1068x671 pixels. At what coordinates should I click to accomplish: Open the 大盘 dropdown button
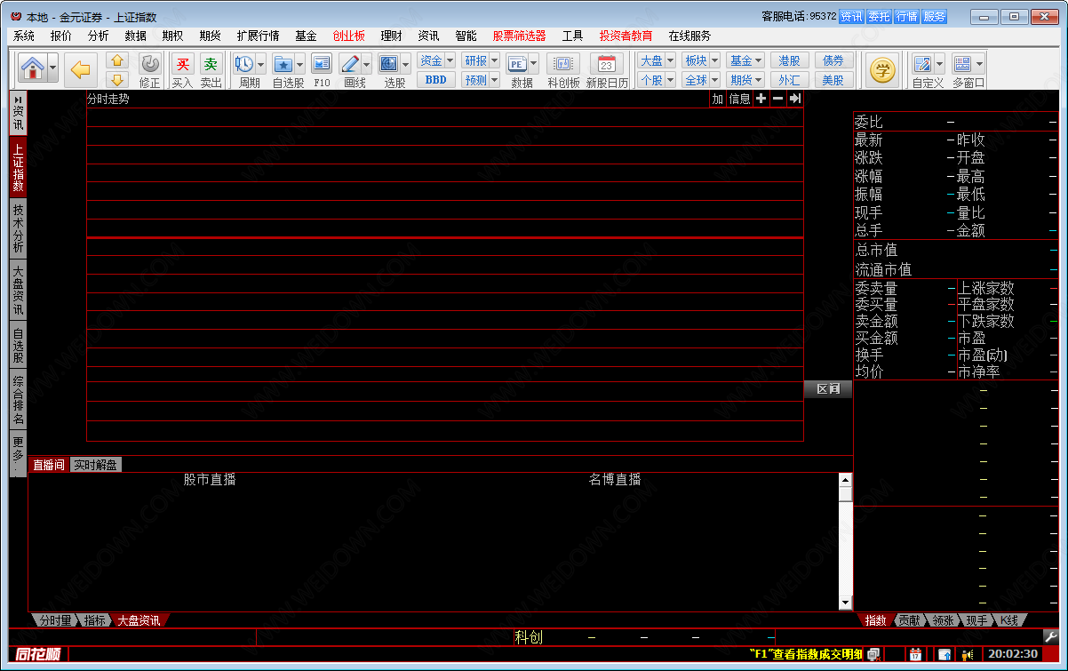pyautogui.click(x=657, y=60)
